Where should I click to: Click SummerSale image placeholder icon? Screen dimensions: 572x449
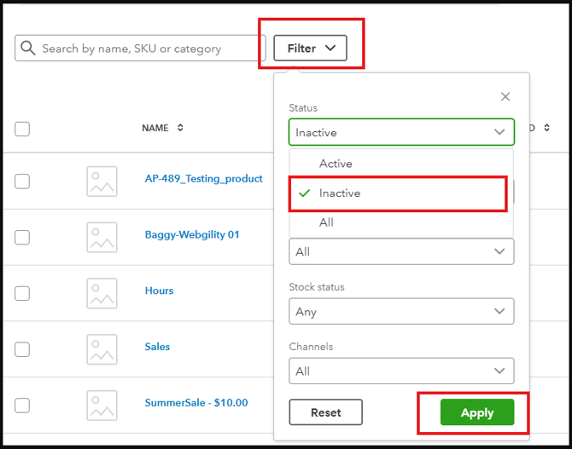click(102, 405)
